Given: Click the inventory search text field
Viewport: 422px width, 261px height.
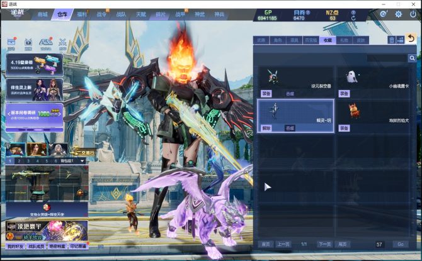Looking at the screenshot, I should click(387, 58).
